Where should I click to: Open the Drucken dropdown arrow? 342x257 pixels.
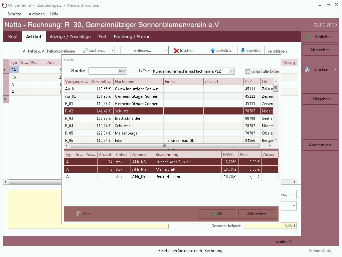pos(336,70)
